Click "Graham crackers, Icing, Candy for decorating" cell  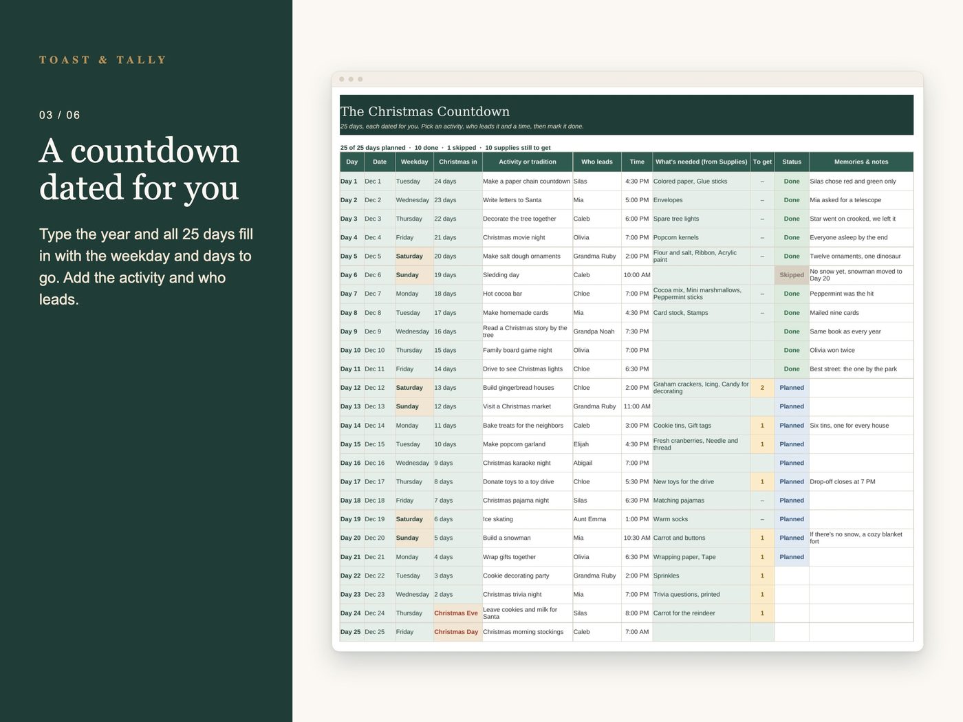coord(701,388)
